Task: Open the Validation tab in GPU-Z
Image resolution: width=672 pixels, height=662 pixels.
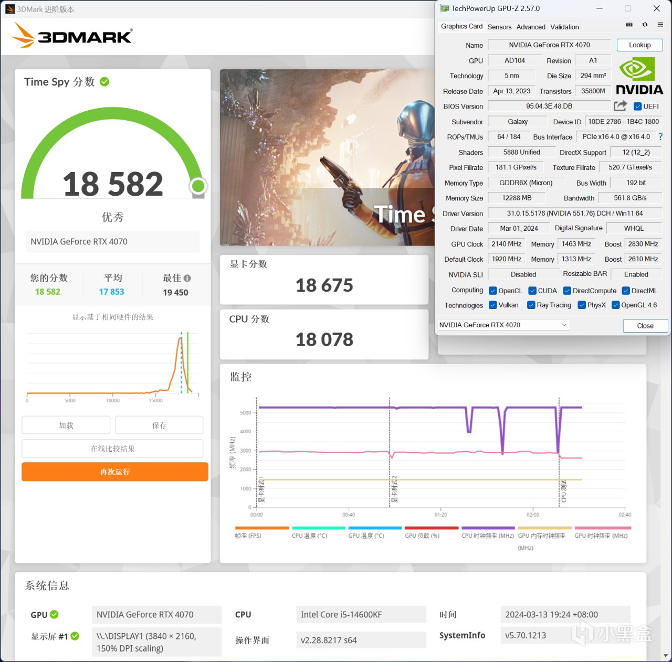Action: (564, 27)
